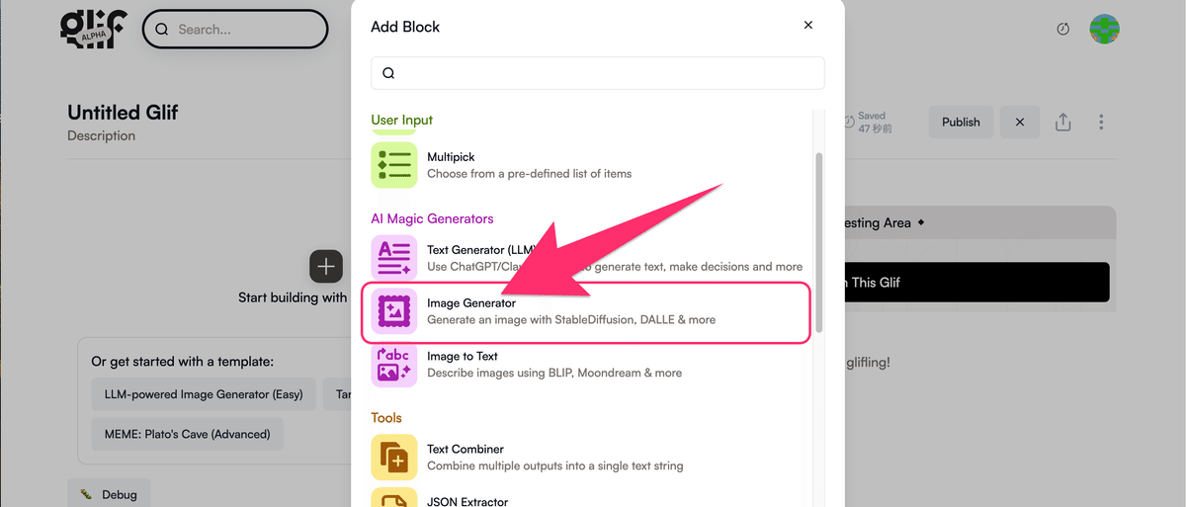
Task: Click the Add Block search input
Action: pyautogui.click(x=598, y=73)
